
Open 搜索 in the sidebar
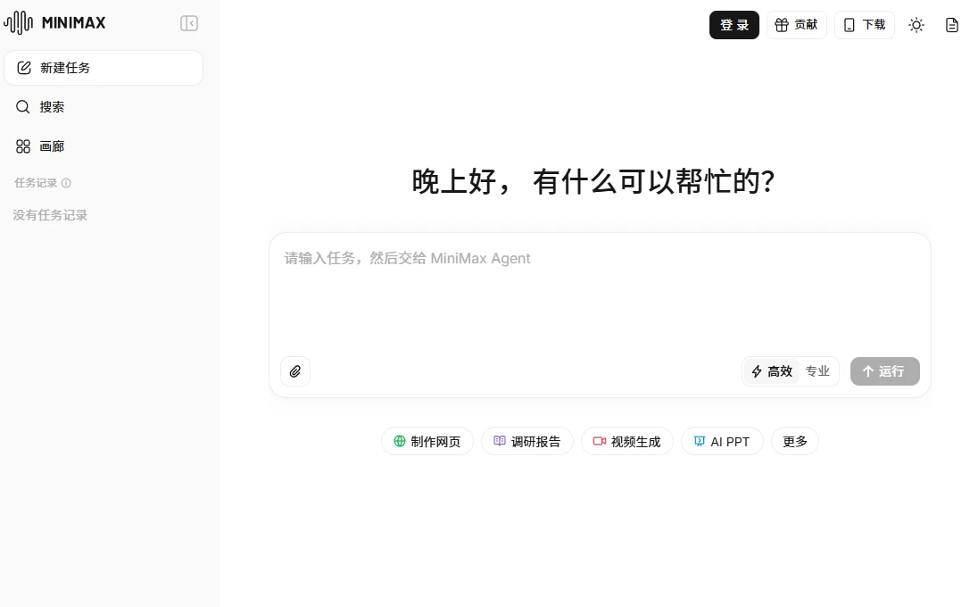(52, 107)
